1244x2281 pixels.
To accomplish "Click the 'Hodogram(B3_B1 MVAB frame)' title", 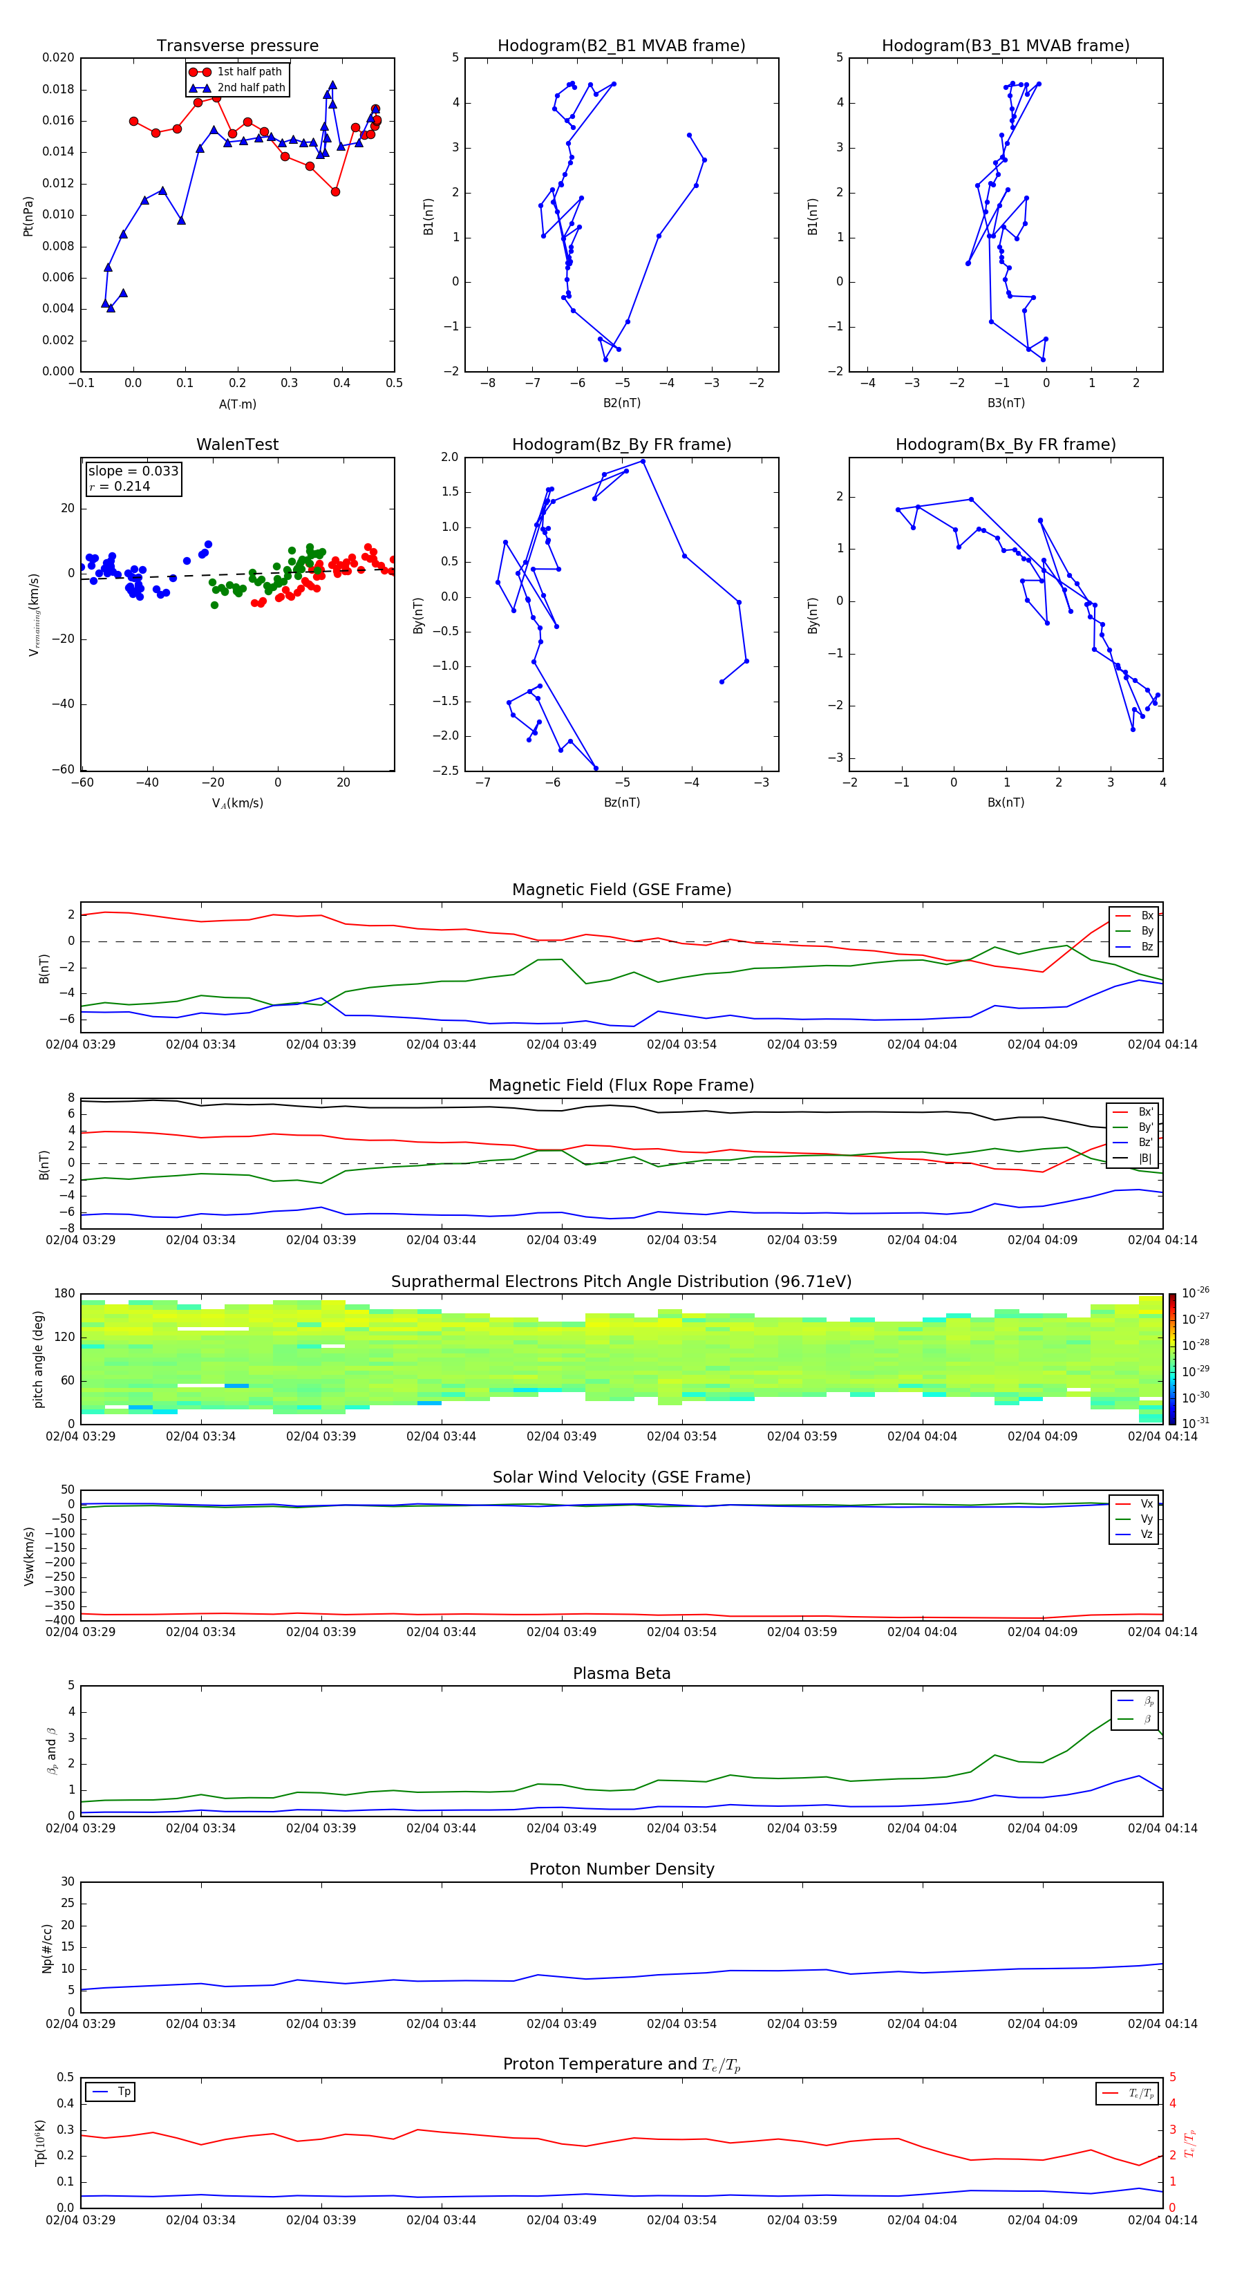I will [x=1006, y=45].
